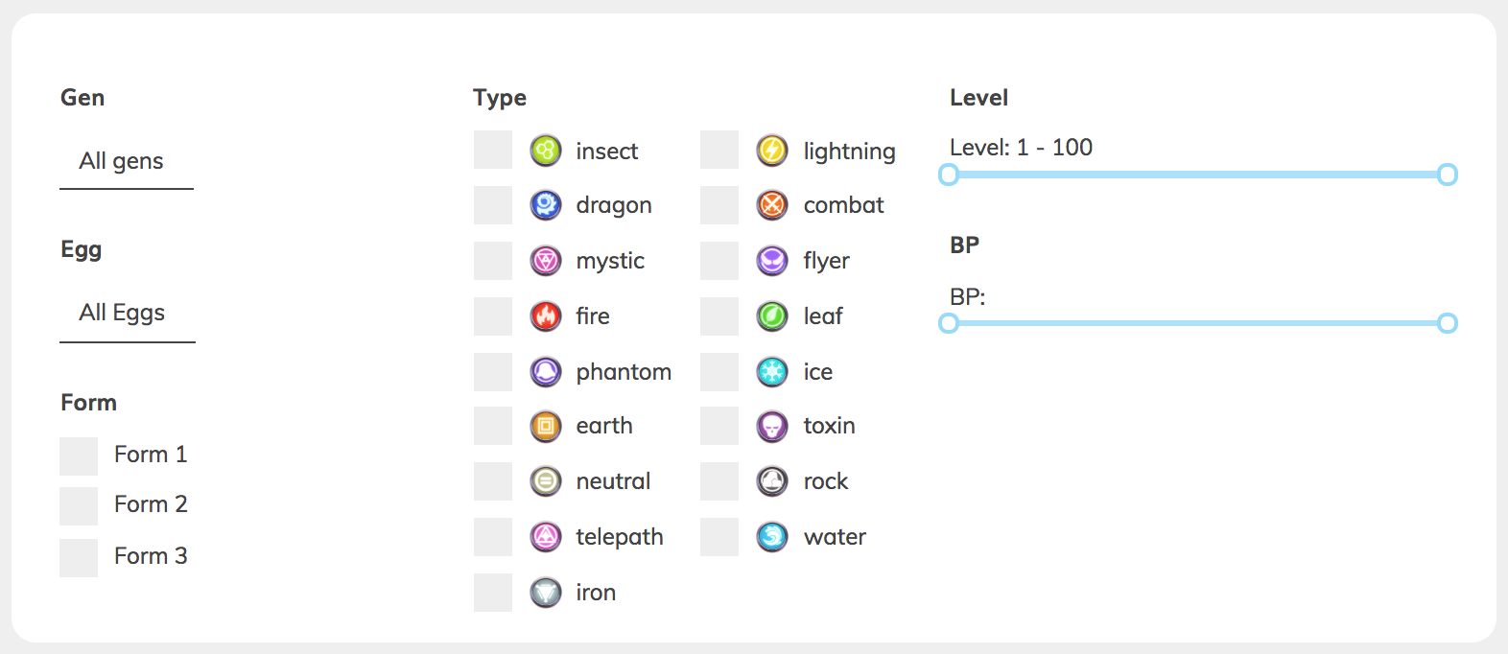This screenshot has width=1508, height=654.
Task: Click the toxin skull type icon
Action: (x=772, y=426)
